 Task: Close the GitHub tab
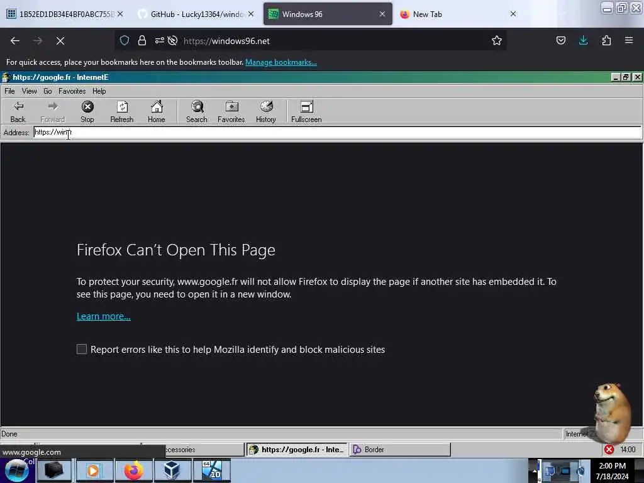(x=251, y=14)
